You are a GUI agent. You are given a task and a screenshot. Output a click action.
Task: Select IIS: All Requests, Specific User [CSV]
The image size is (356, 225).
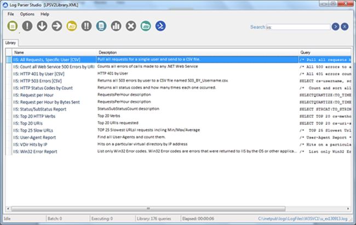[47, 60]
